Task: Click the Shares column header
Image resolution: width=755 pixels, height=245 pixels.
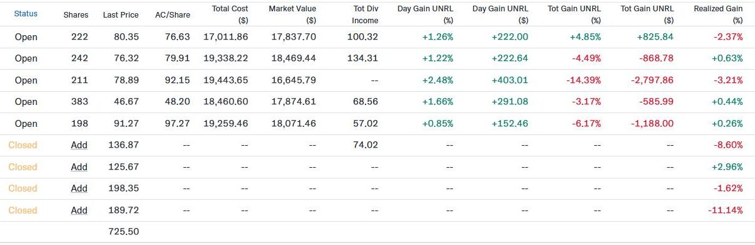Action: (76, 14)
